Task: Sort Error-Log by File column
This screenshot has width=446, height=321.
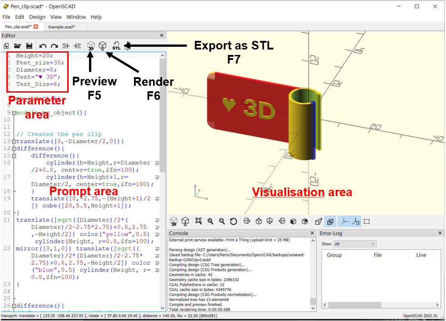Action: click(x=378, y=255)
